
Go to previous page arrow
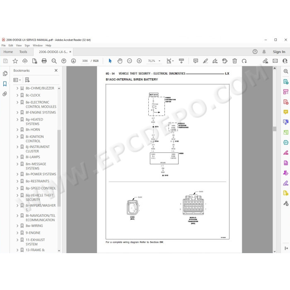(x=64, y=61)
